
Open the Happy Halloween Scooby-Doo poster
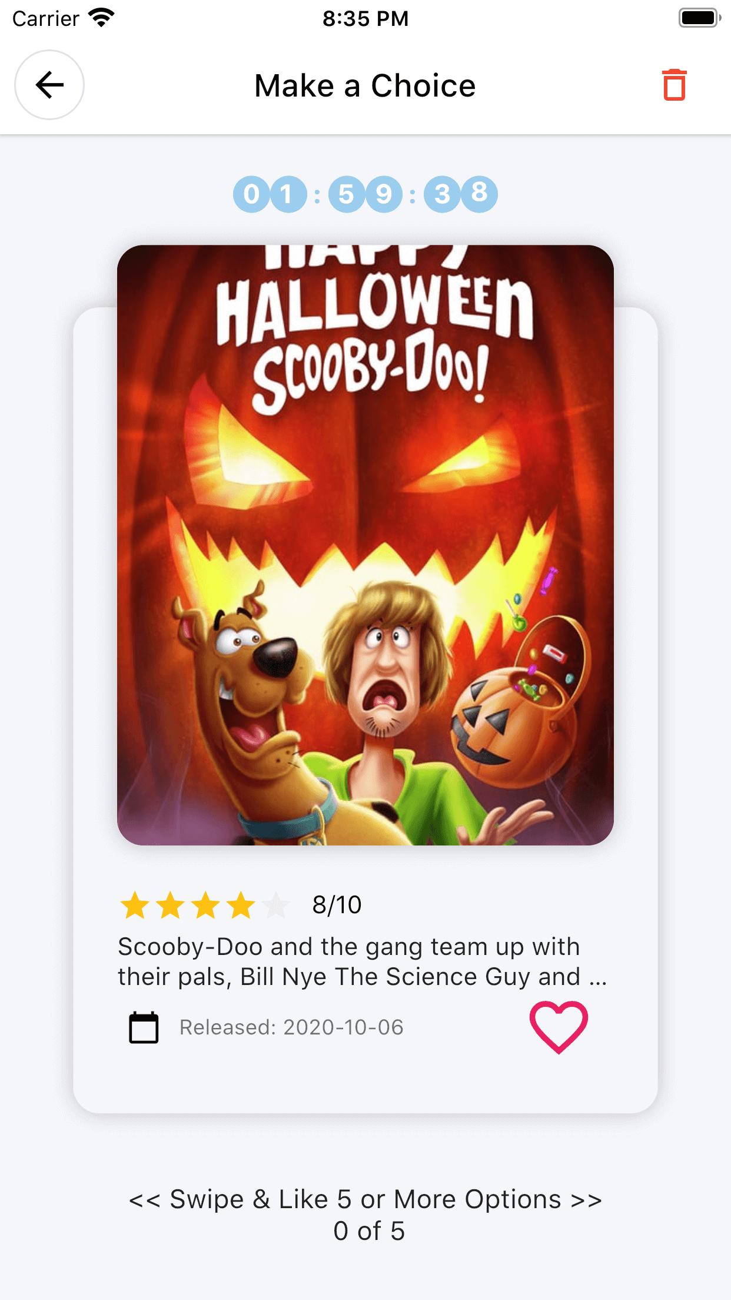click(365, 545)
